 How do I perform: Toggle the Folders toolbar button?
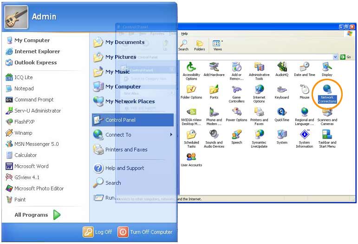coord(200,45)
